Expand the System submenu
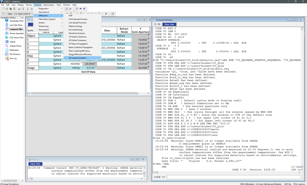The height and width of the screenshot is (185, 307). click(48, 23)
